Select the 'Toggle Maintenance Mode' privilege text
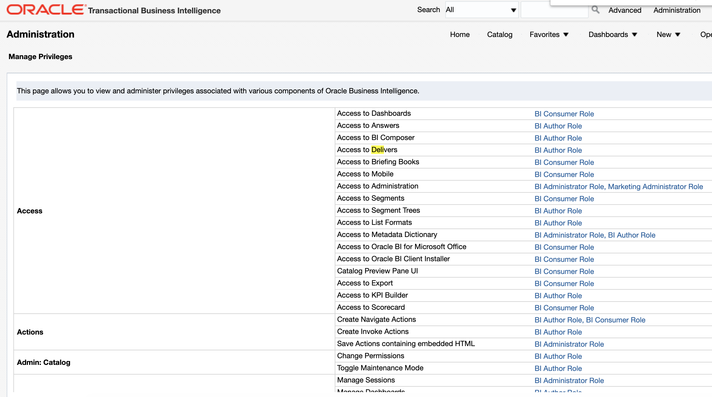Screen dimensions: 712x397 [x=380, y=368]
